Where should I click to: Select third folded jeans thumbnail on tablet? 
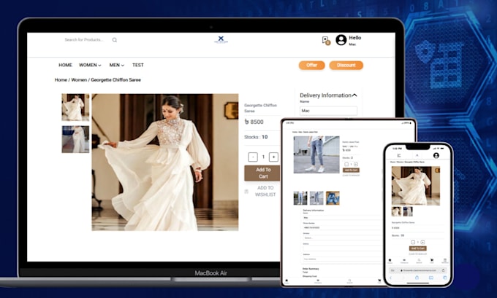[x=333, y=198]
